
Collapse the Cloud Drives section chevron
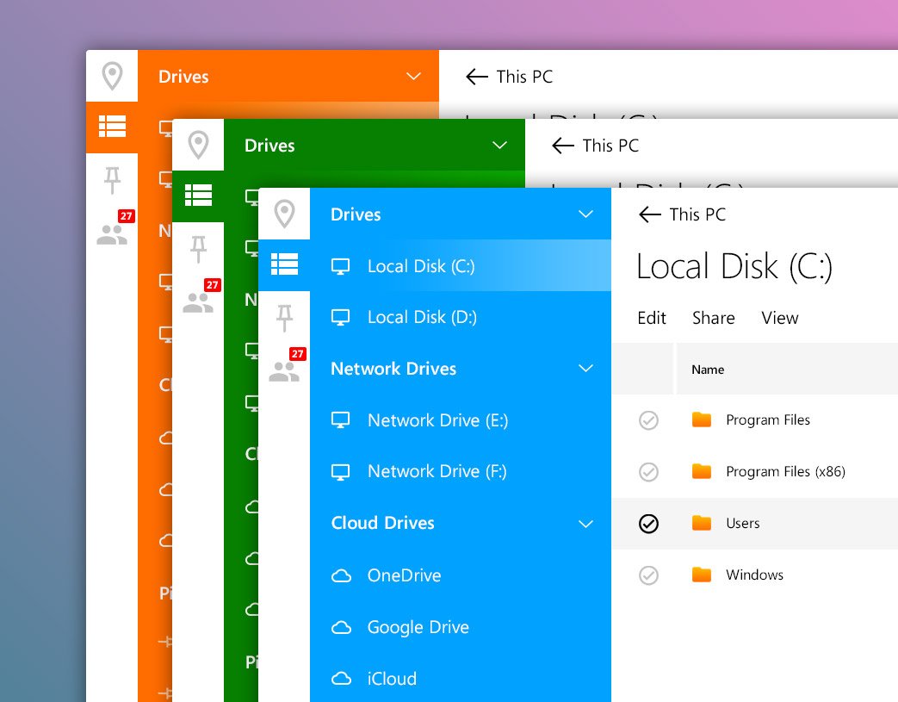click(585, 524)
